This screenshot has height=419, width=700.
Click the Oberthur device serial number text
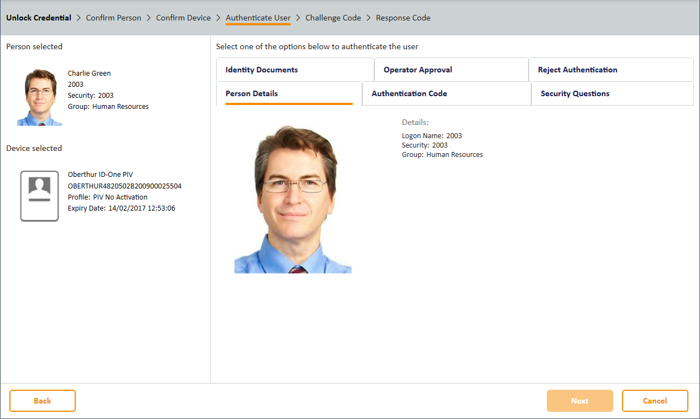click(x=124, y=186)
